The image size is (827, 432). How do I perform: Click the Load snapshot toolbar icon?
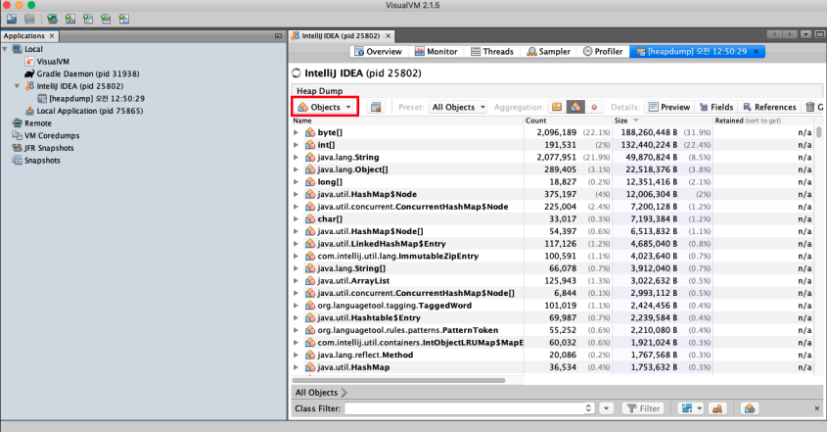point(12,19)
